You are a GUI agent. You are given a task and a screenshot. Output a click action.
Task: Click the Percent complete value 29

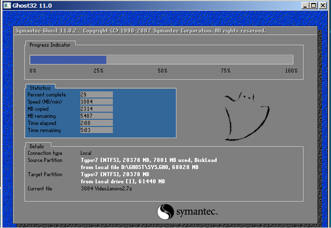pyautogui.click(x=97, y=94)
